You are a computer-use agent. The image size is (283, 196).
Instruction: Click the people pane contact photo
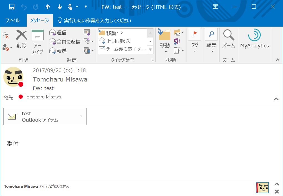tap(262, 188)
